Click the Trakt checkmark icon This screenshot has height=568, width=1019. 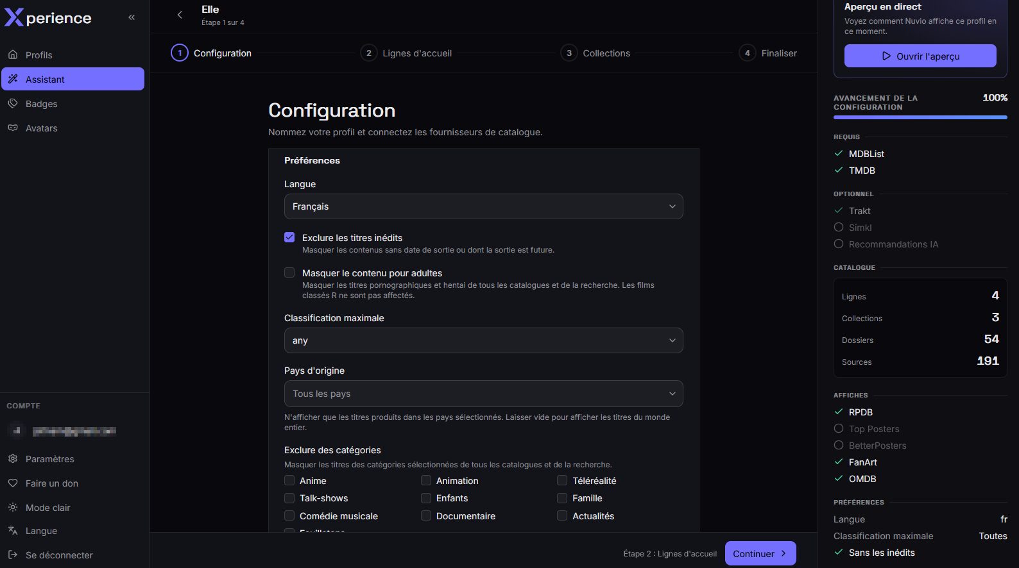click(x=839, y=210)
